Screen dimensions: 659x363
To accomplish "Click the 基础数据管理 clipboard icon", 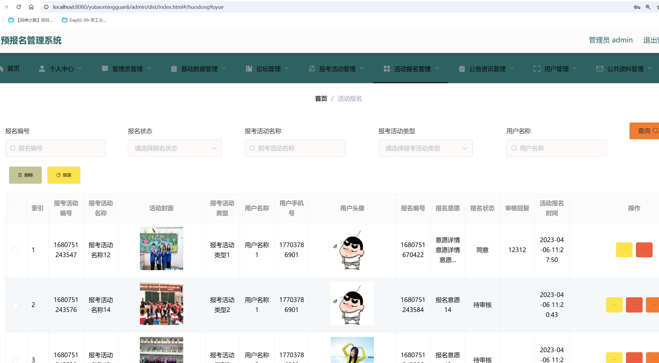I will pos(174,68).
